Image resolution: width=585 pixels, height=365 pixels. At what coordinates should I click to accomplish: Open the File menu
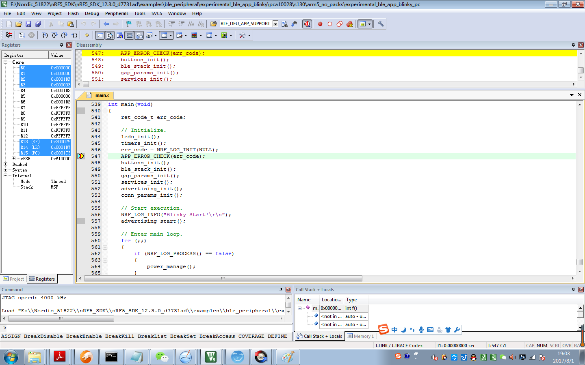(x=7, y=13)
